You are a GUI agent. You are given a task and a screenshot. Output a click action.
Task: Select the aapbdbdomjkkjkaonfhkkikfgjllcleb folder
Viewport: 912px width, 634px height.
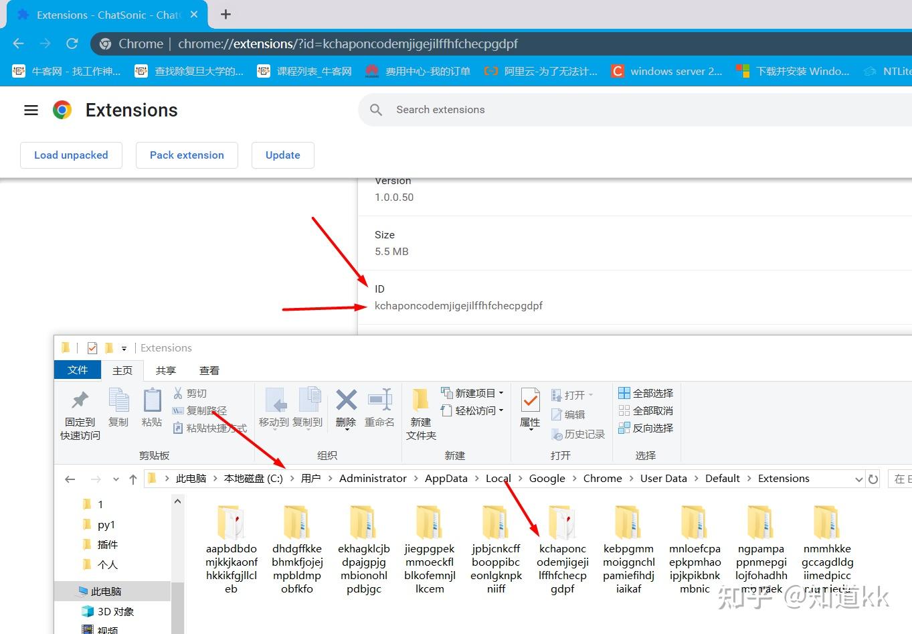(x=232, y=550)
